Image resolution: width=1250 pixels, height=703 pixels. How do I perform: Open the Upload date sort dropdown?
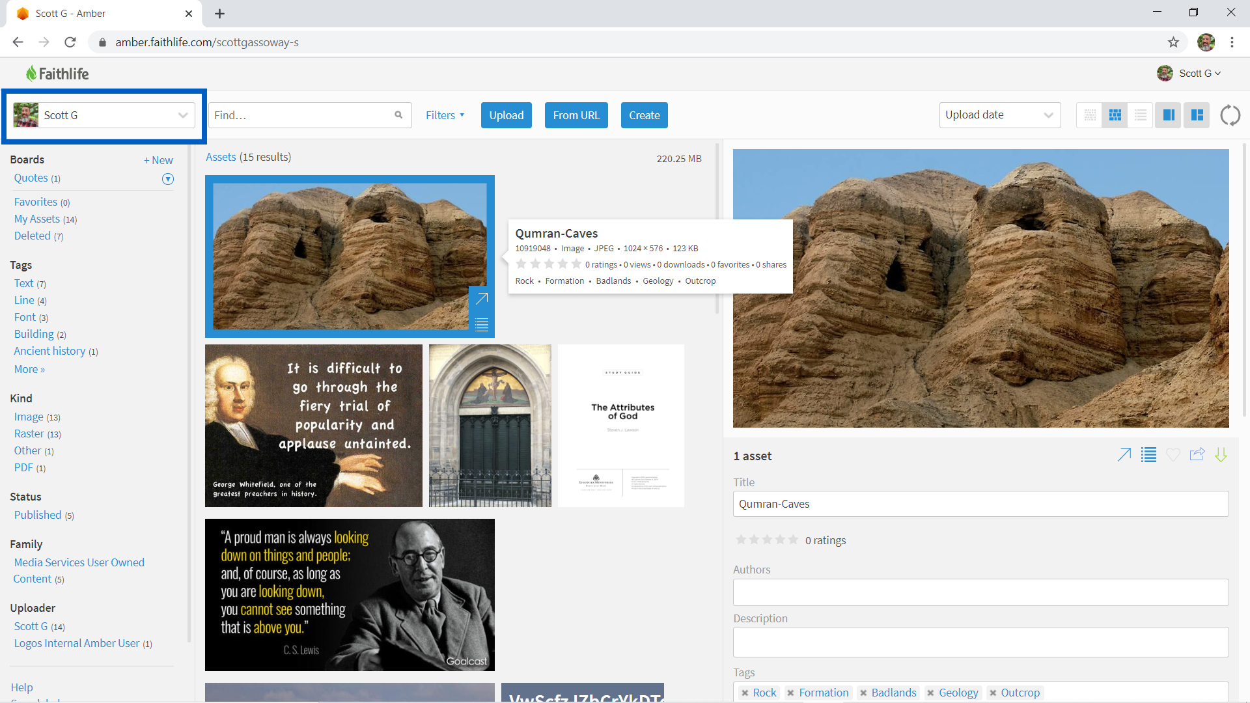(1000, 115)
